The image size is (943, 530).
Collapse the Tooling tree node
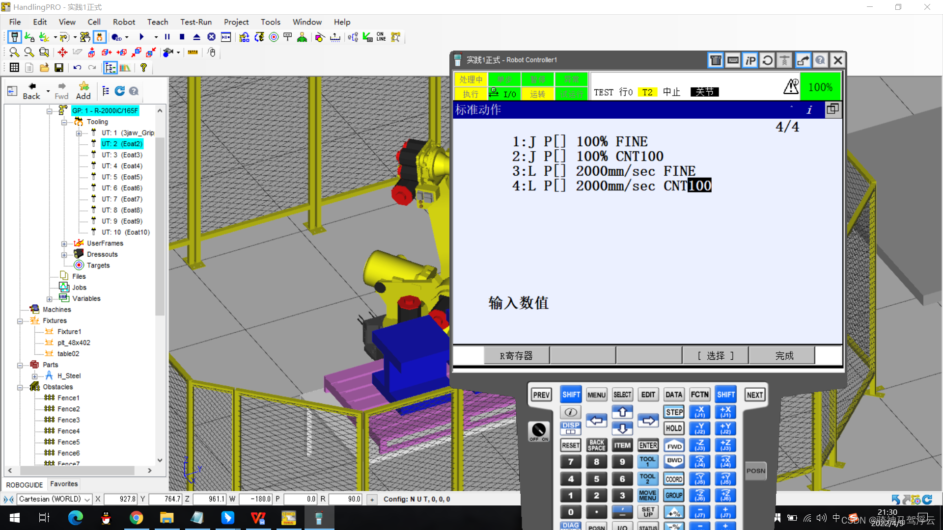tap(64, 122)
